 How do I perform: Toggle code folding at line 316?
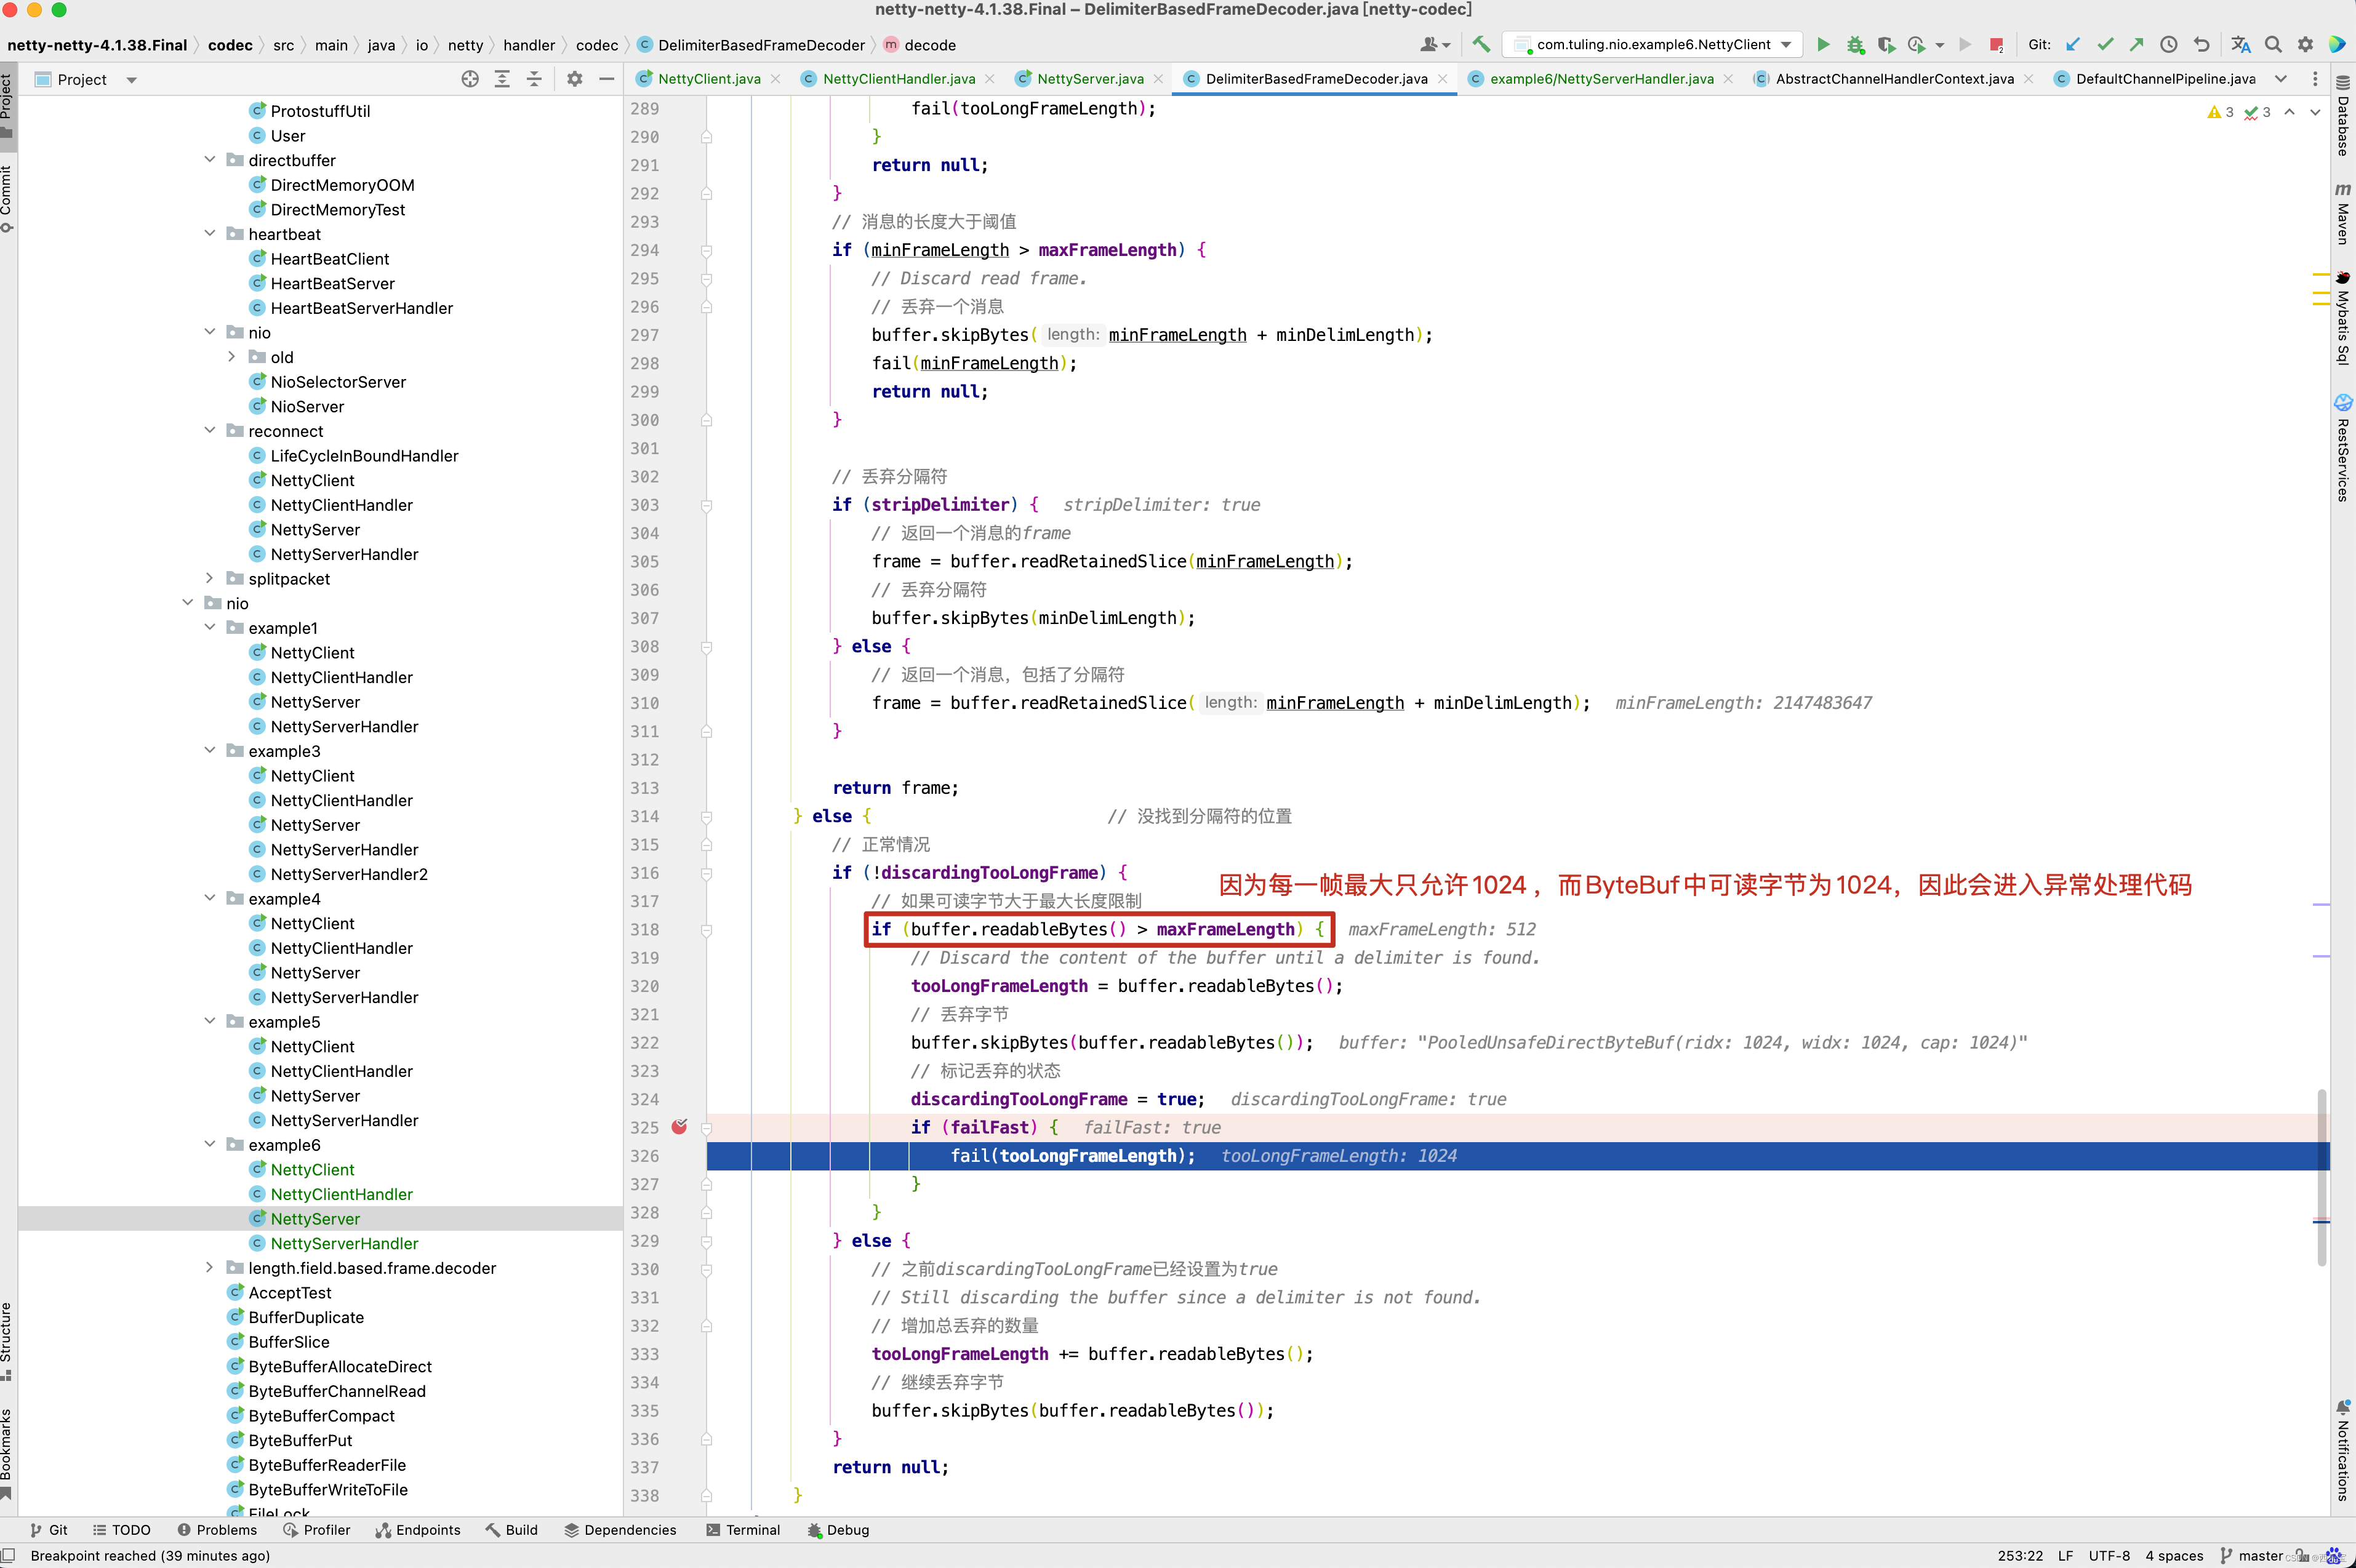point(706,874)
